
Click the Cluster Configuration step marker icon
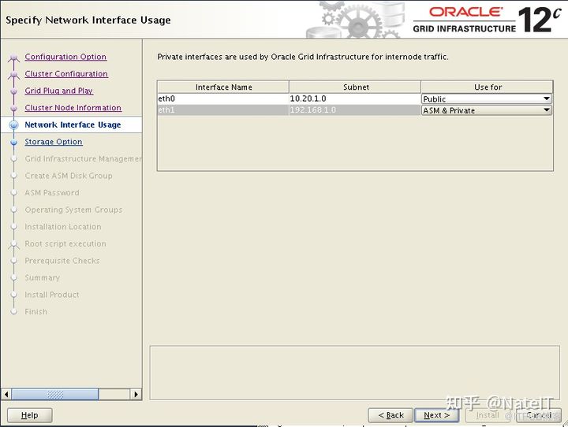coord(13,75)
